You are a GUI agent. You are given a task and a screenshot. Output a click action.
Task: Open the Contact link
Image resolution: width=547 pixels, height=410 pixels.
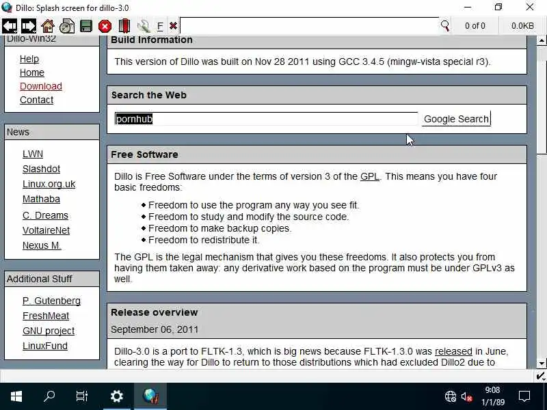pos(37,100)
